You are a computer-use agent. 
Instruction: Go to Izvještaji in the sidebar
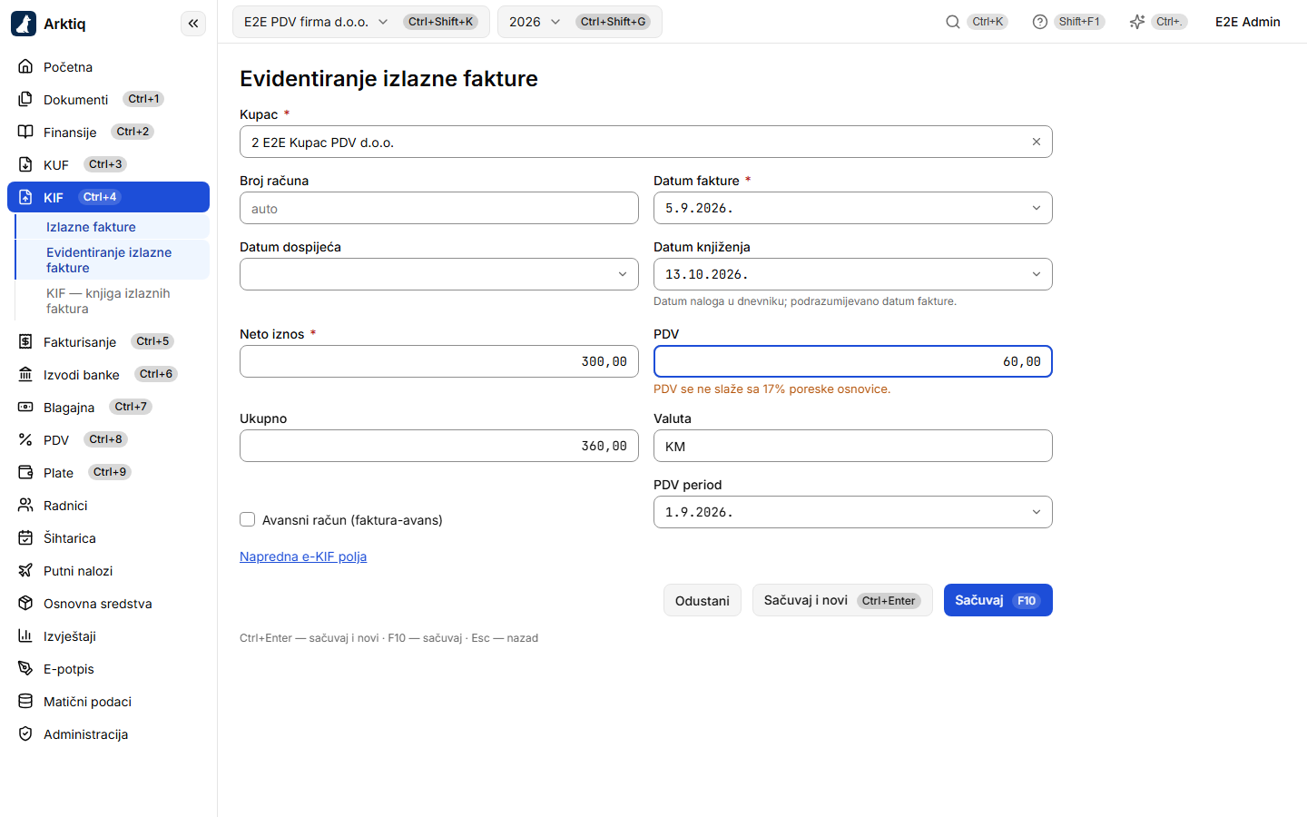click(x=109, y=635)
